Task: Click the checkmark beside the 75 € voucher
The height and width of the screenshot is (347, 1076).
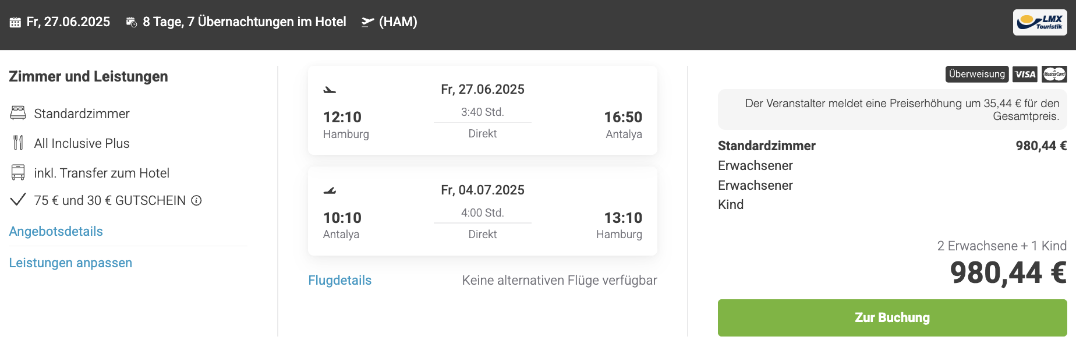Action: (18, 200)
